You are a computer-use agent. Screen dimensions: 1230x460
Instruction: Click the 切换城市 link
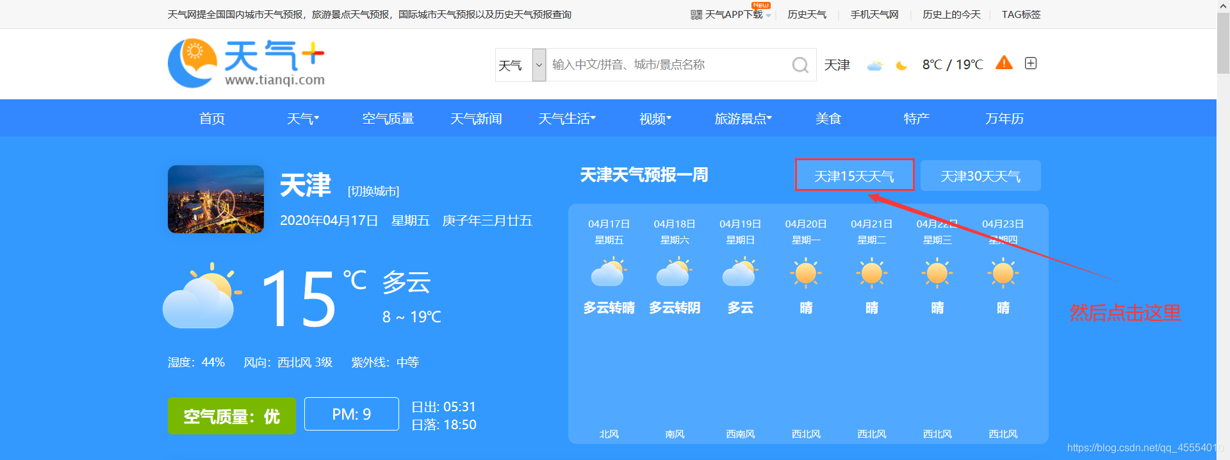coord(373,192)
